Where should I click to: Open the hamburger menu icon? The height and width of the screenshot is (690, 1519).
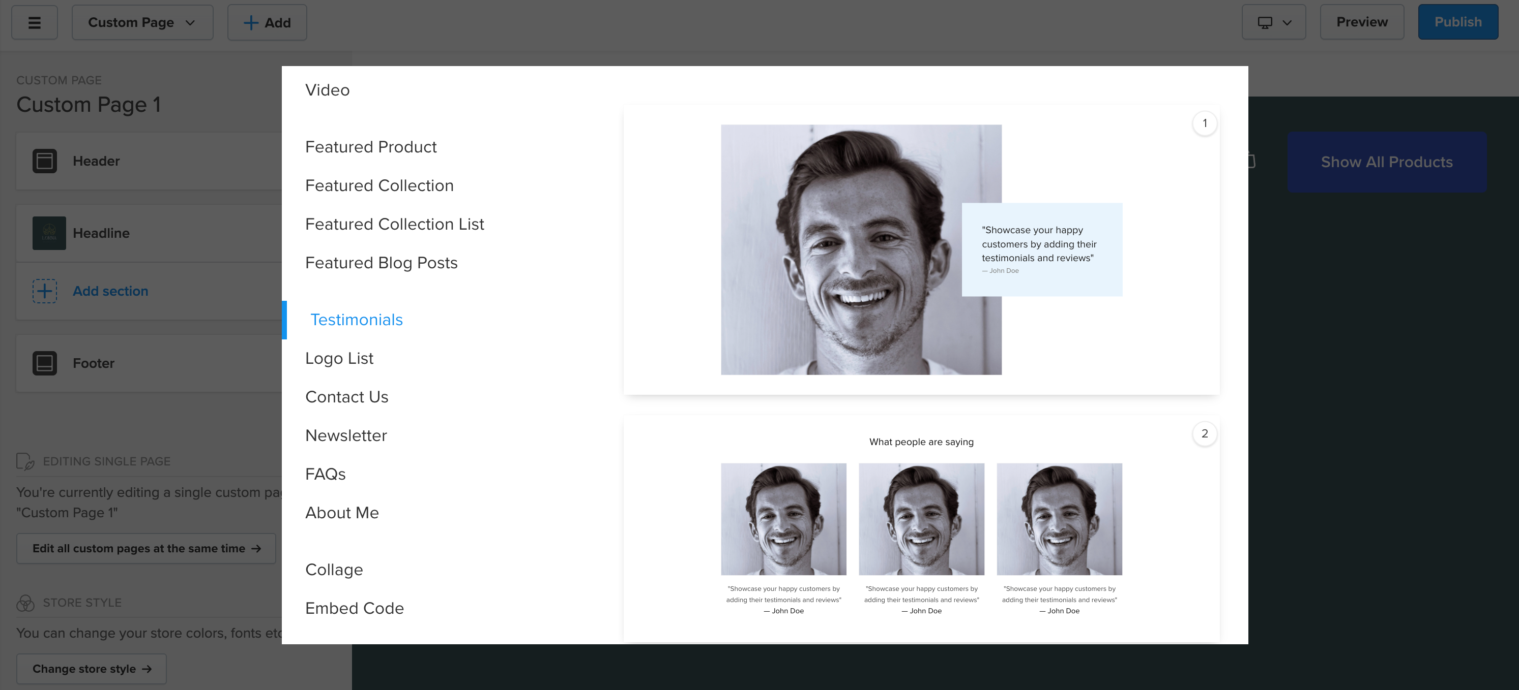point(34,22)
